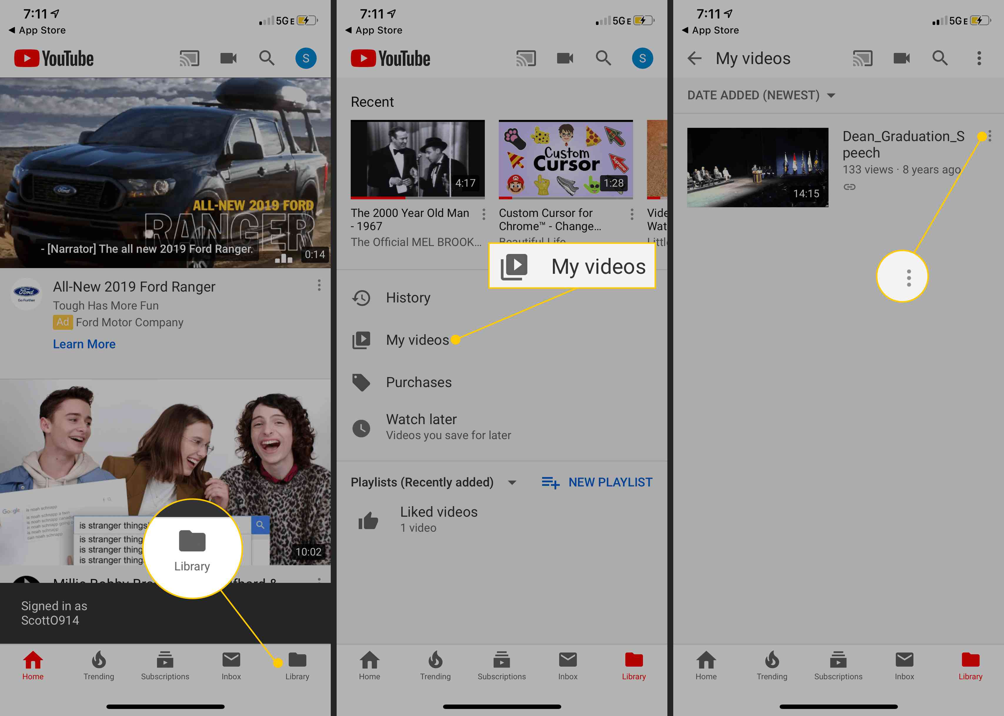
Task: Open Liked videos playlist
Action: pyautogui.click(x=502, y=519)
